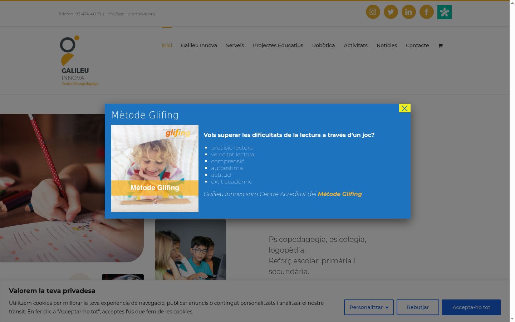Open the Activitats menu item
Image resolution: width=515 pixels, height=322 pixels.
coord(355,45)
